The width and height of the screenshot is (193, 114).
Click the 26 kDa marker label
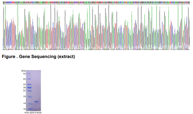(24, 88)
